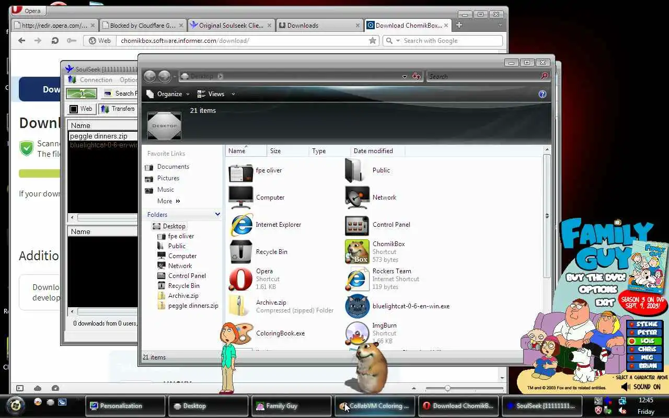Sort by Date modified column header
Screen dimensions: 669x418
point(376,151)
